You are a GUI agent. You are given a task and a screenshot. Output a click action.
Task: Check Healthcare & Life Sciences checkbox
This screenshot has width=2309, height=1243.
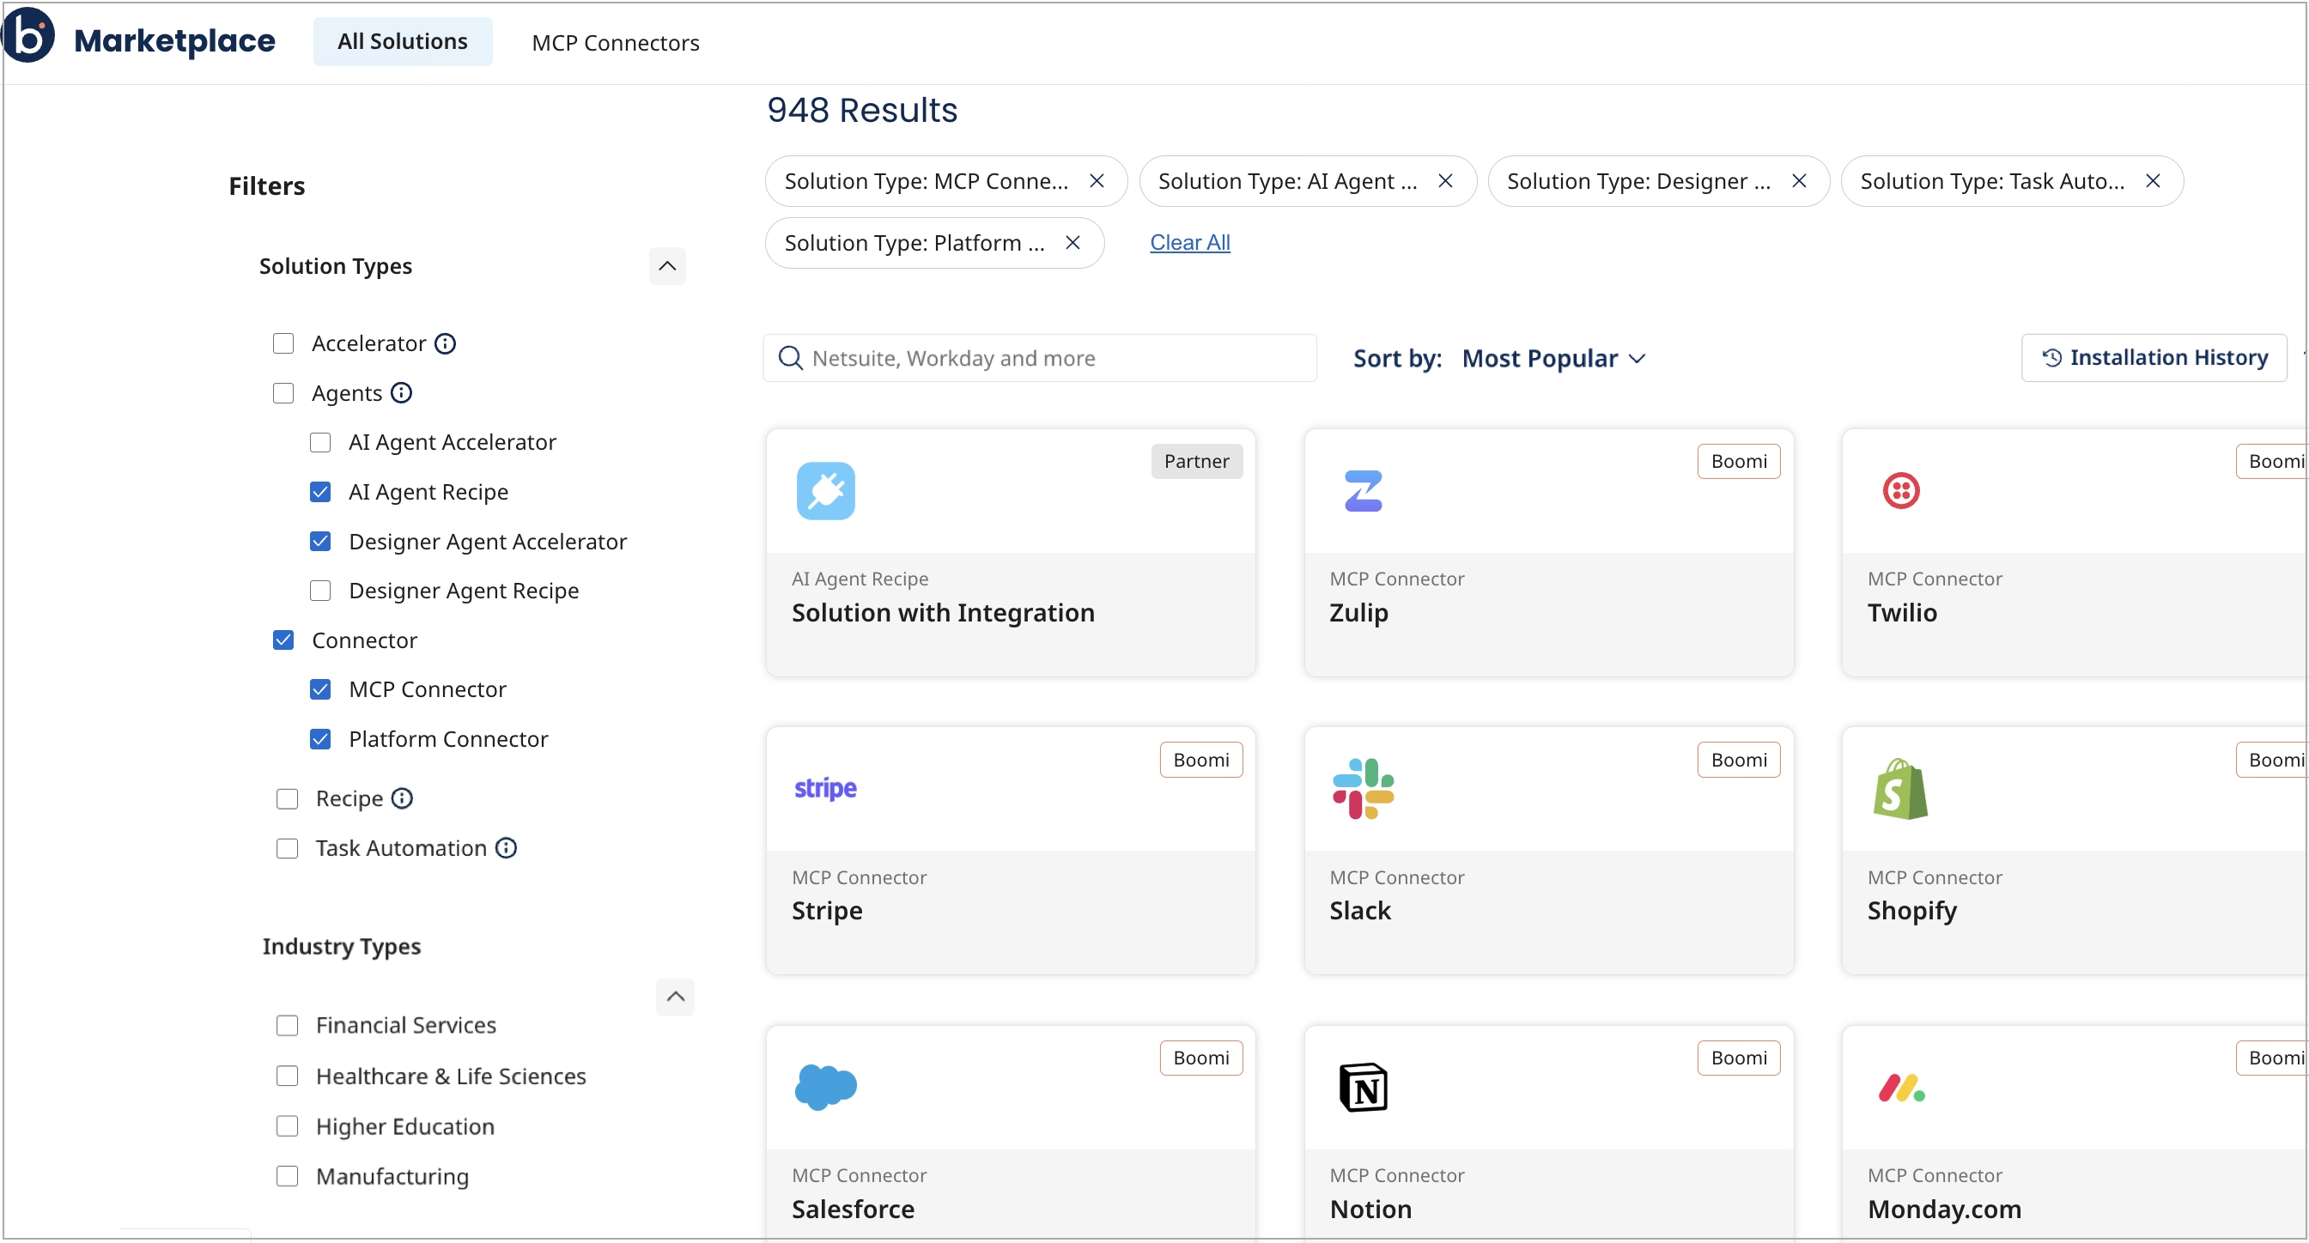(x=287, y=1076)
